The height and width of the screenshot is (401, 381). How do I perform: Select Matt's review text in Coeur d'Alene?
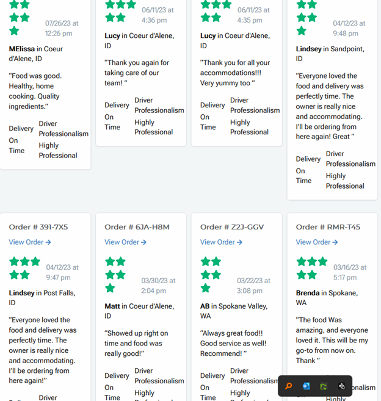133,343
